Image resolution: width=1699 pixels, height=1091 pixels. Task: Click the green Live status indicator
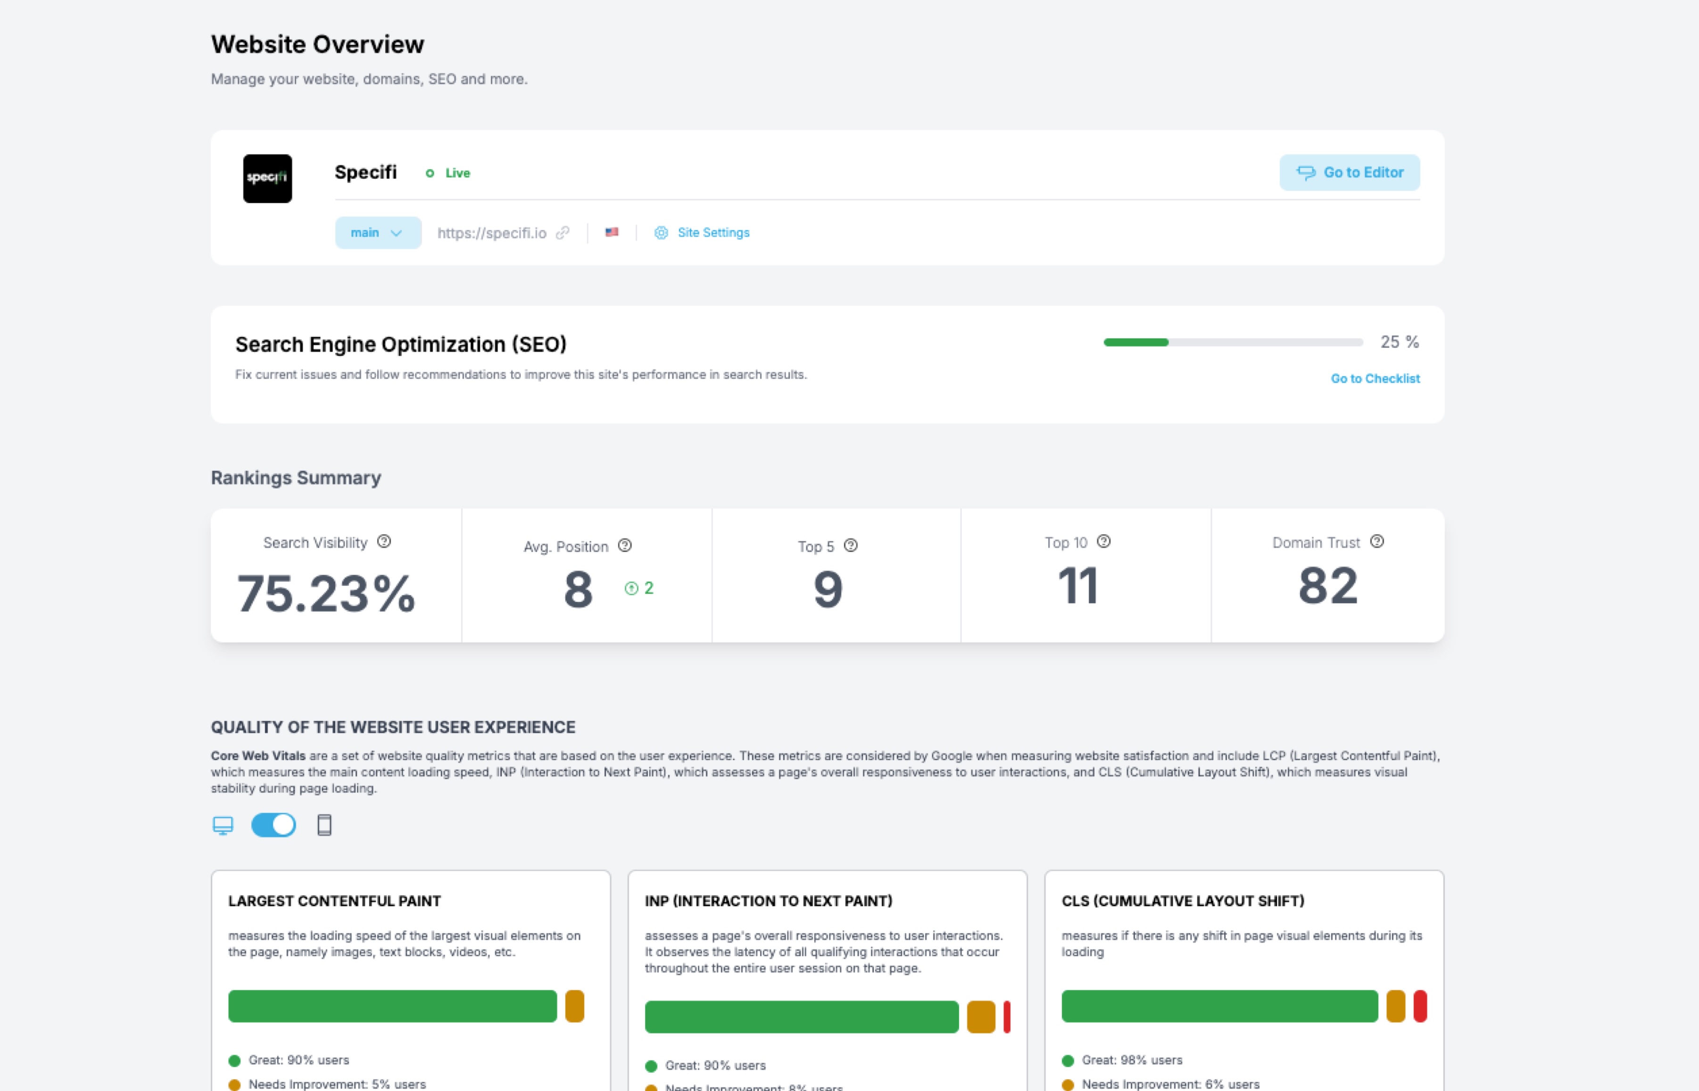448,173
